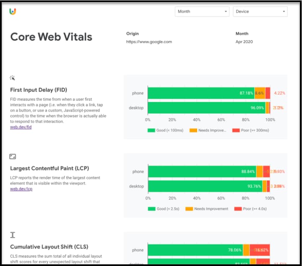The height and width of the screenshot is (266, 302).
Task: Click the LCP phone orange segment
Action: pos(260,172)
